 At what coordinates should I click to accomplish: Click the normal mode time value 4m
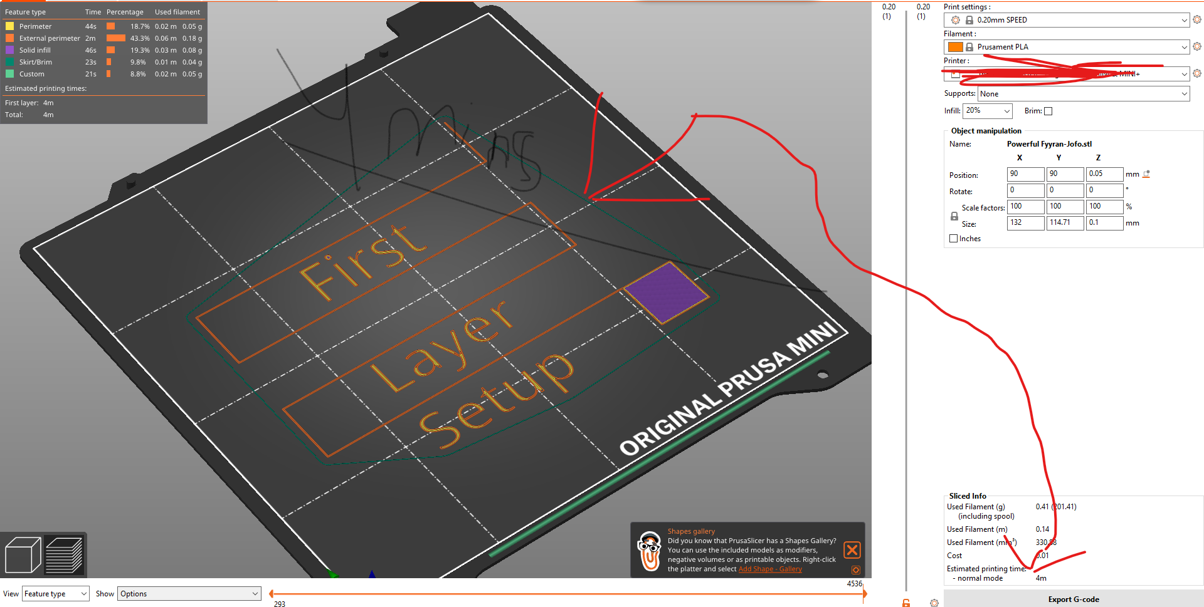coord(1041,578)
